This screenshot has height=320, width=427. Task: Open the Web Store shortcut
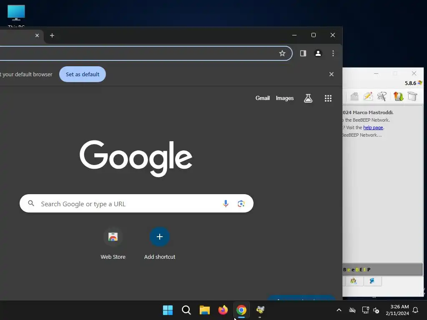coord(113,243)
